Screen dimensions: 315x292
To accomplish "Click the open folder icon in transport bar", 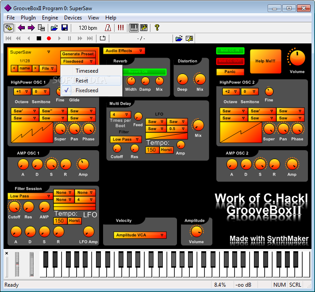I will click(x=179, y=38).
